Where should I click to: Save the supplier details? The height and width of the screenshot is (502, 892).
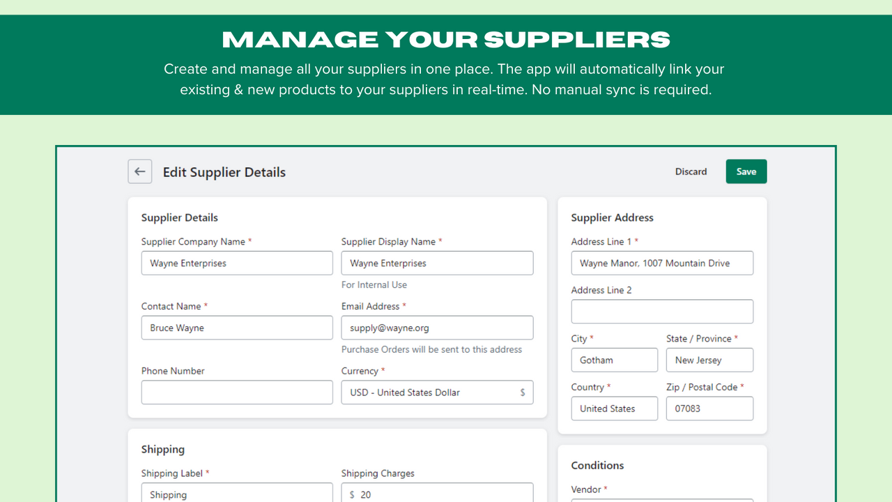click(746, 172)
